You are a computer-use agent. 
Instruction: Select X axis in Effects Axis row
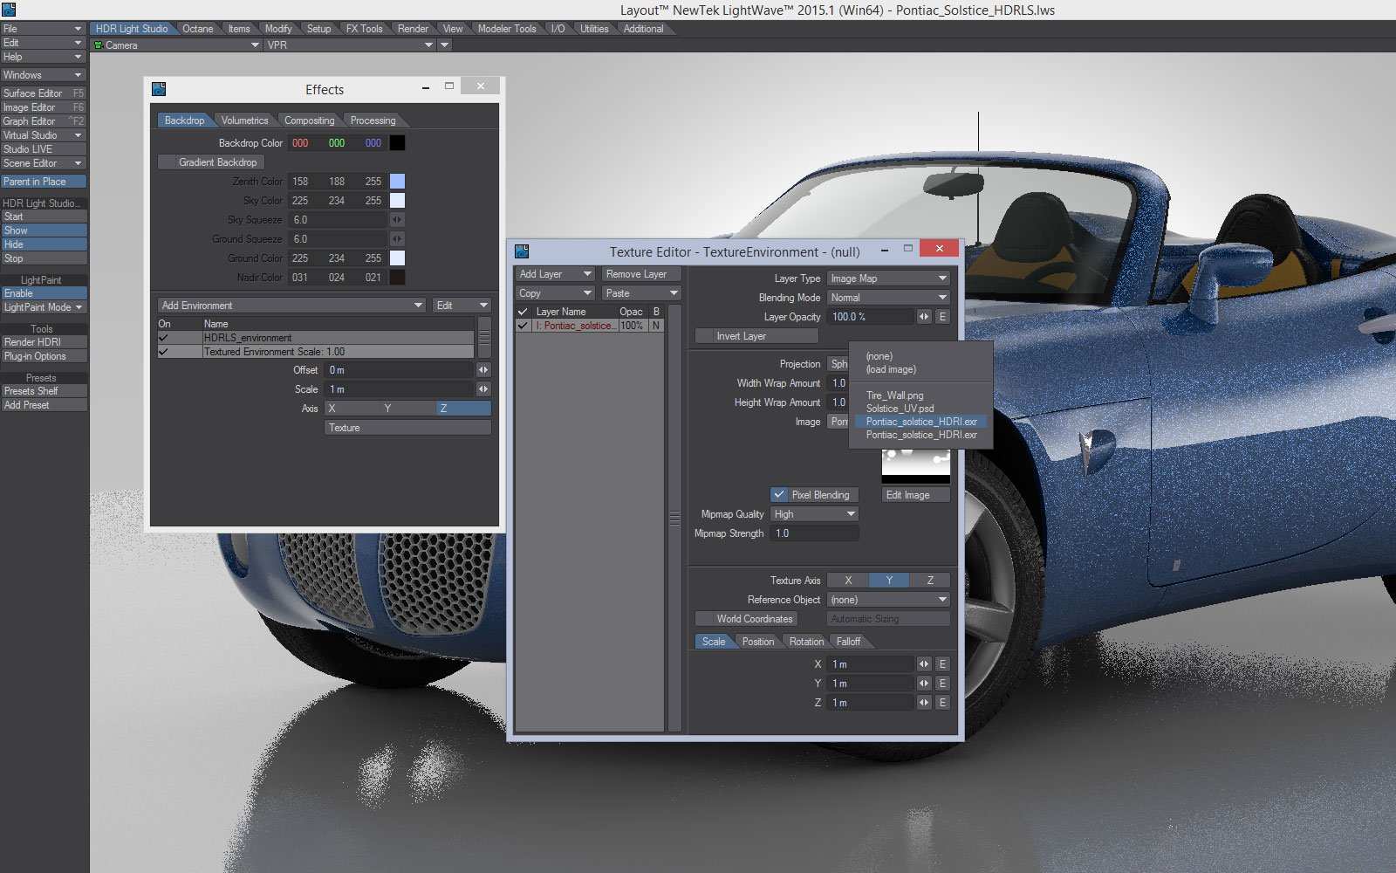click(352, 409)
